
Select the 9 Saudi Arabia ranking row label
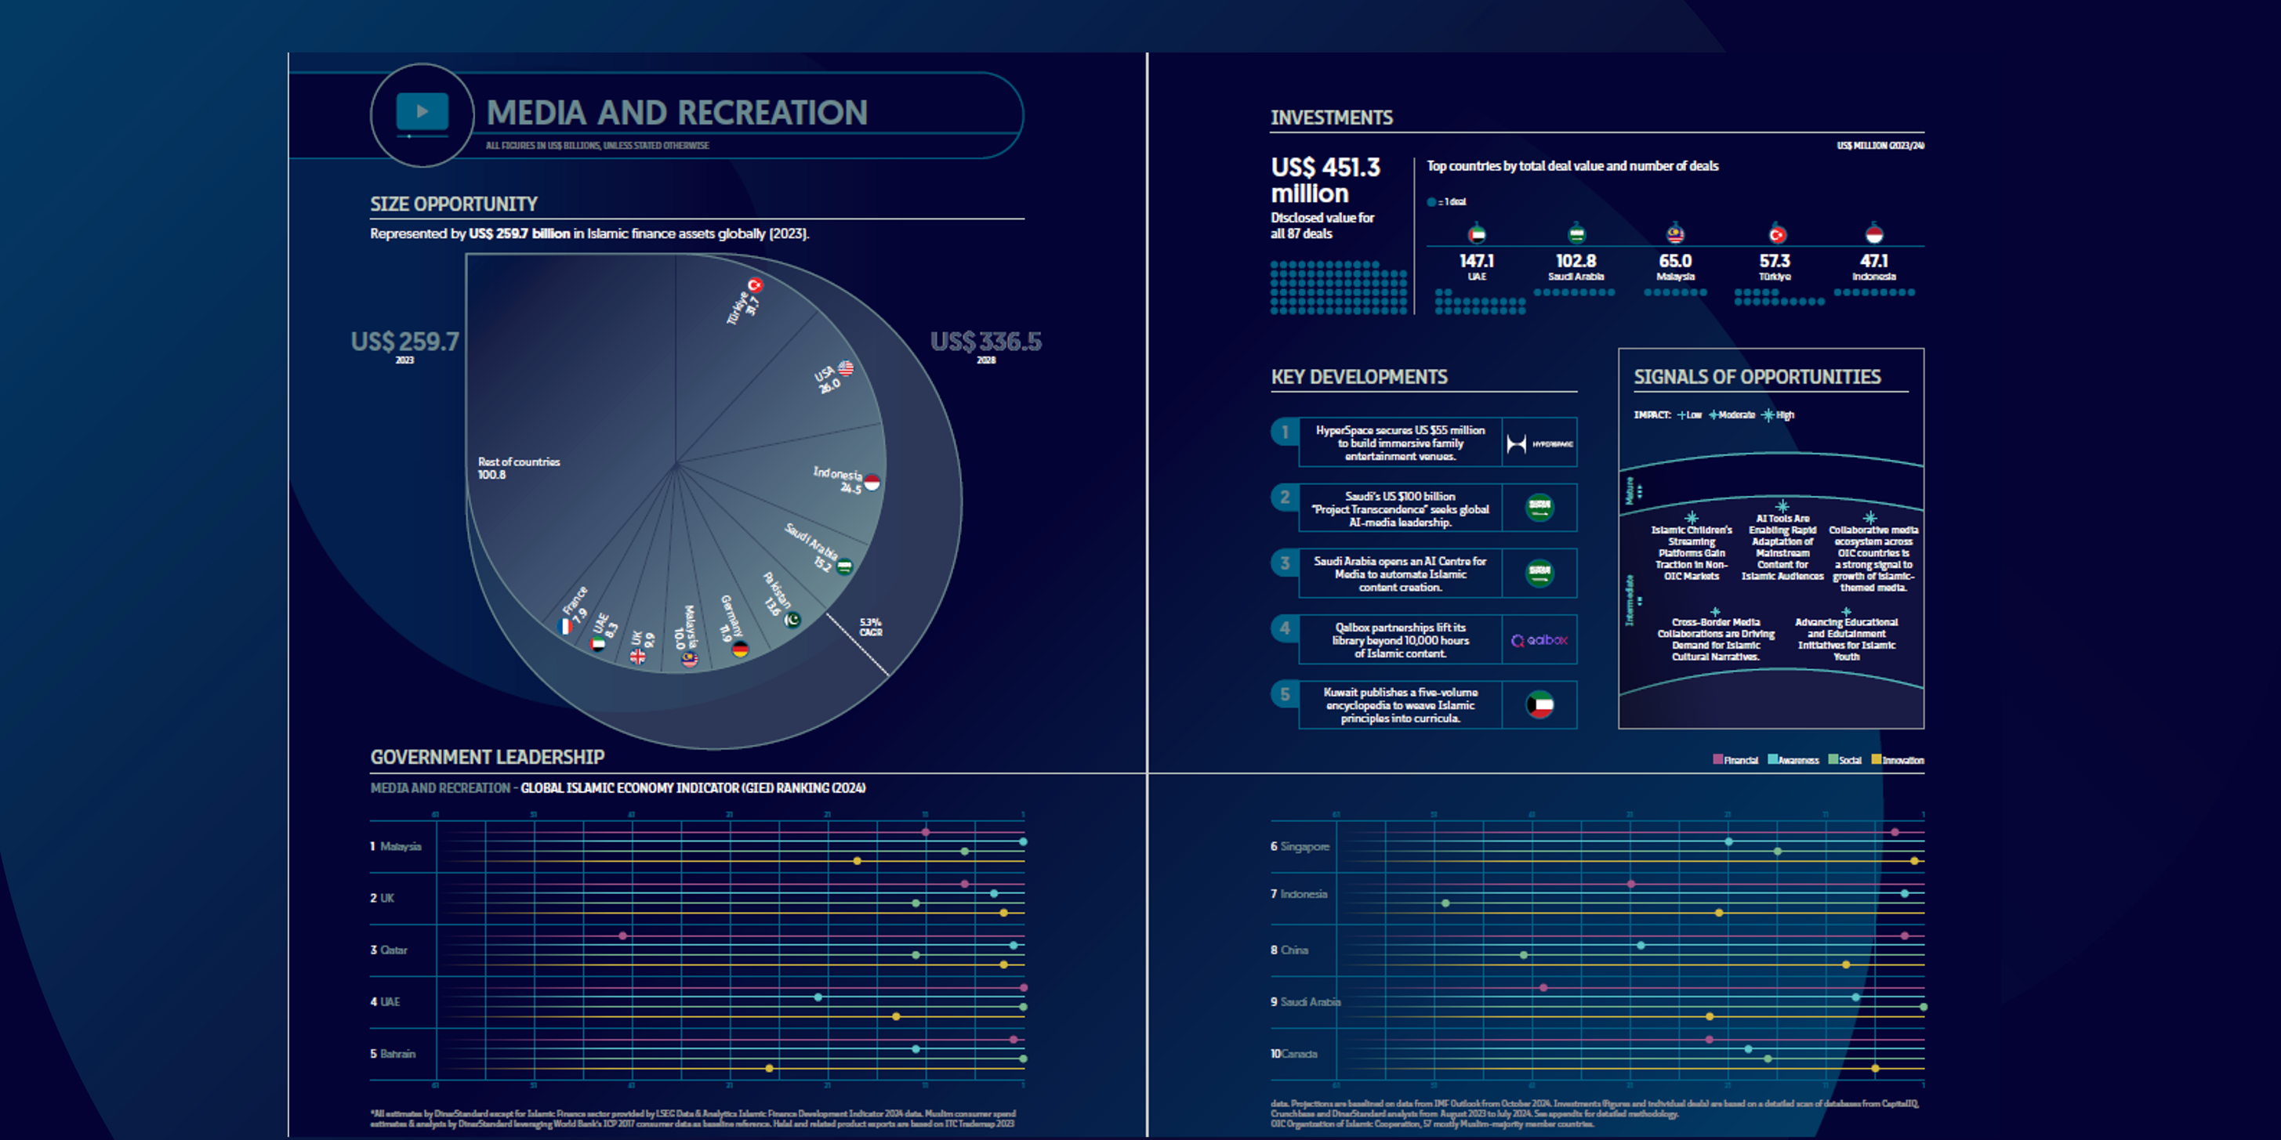pos(1306,1002)
